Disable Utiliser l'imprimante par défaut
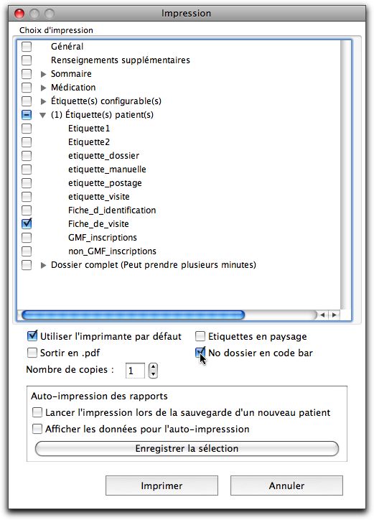This screenshot has width=374, height=520. (32, 336)
